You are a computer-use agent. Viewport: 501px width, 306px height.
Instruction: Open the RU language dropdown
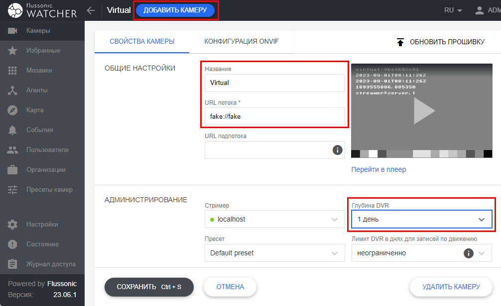[452, 9]
